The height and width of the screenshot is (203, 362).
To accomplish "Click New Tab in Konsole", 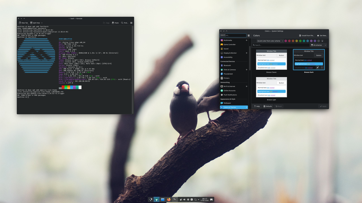I will tap(23, 23).
